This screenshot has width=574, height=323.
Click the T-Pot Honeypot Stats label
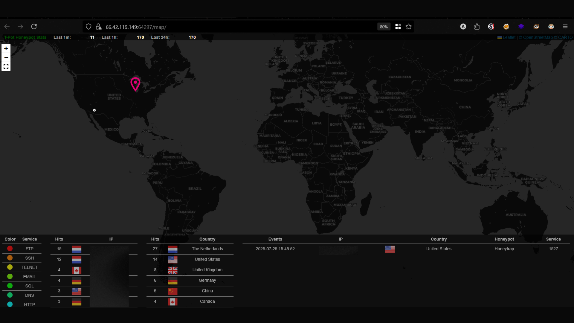25,37
